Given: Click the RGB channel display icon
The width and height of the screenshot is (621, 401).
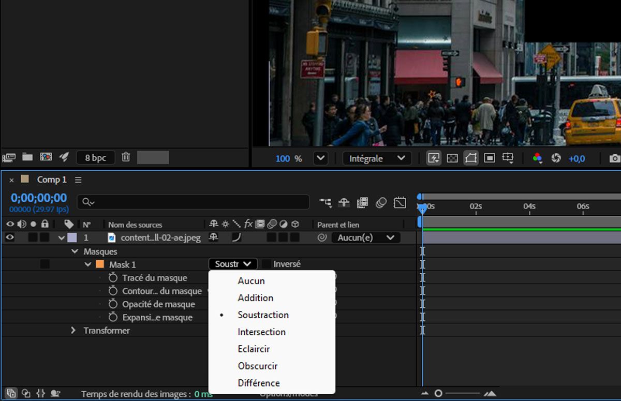Looking at the screenshot, I should pos(537,158).
